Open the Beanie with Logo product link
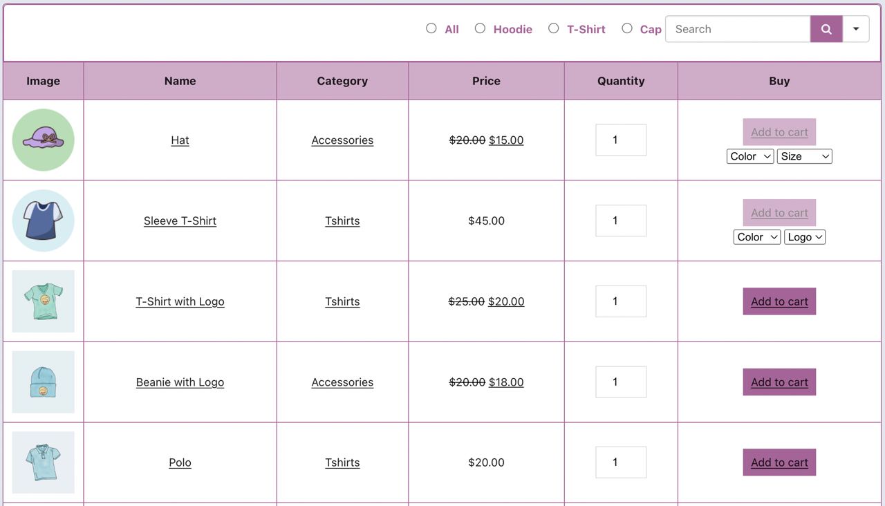The image size is (885, 506). tap(180, 382)
